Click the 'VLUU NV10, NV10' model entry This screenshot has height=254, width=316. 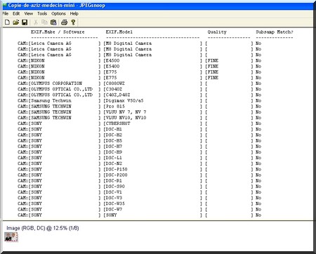point(126,118)
